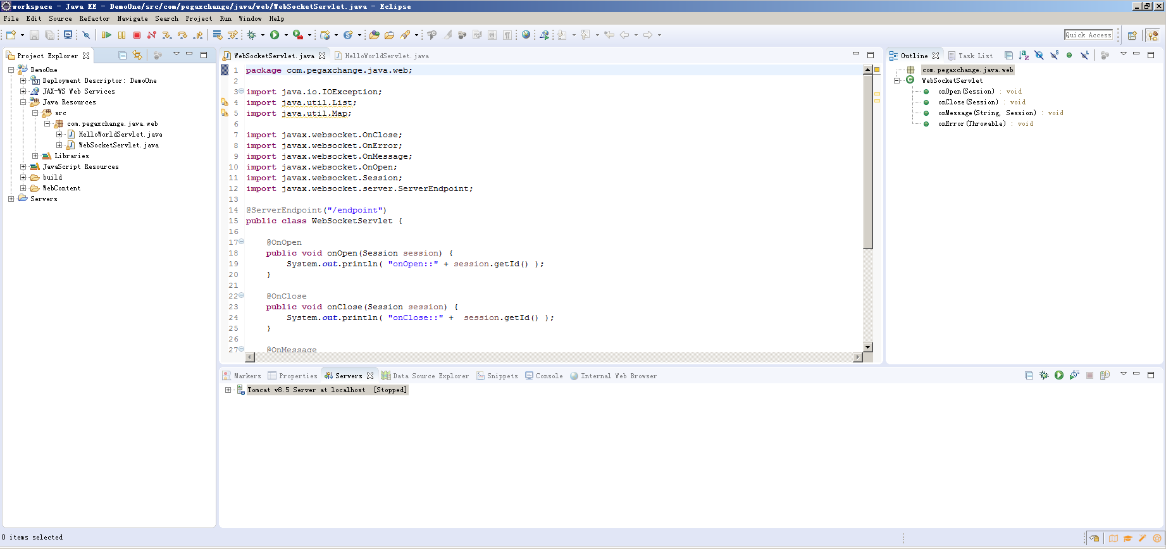Open the Refactor menu
1166x549 pixels.
[94, 18]
